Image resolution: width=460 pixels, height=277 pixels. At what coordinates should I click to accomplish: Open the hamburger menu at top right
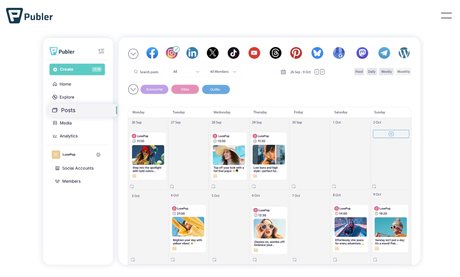pos(446,16)
